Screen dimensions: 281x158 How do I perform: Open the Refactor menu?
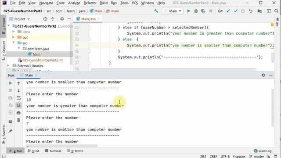pos(90,3)
